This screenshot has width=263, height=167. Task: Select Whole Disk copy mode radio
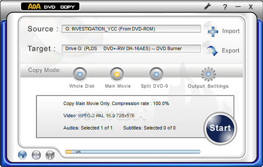(x=80, y=74)
